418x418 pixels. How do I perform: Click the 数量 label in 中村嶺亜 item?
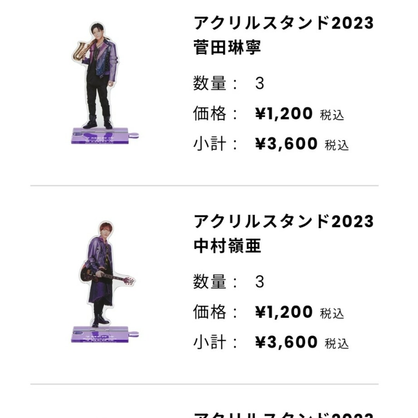pos(210,282)
